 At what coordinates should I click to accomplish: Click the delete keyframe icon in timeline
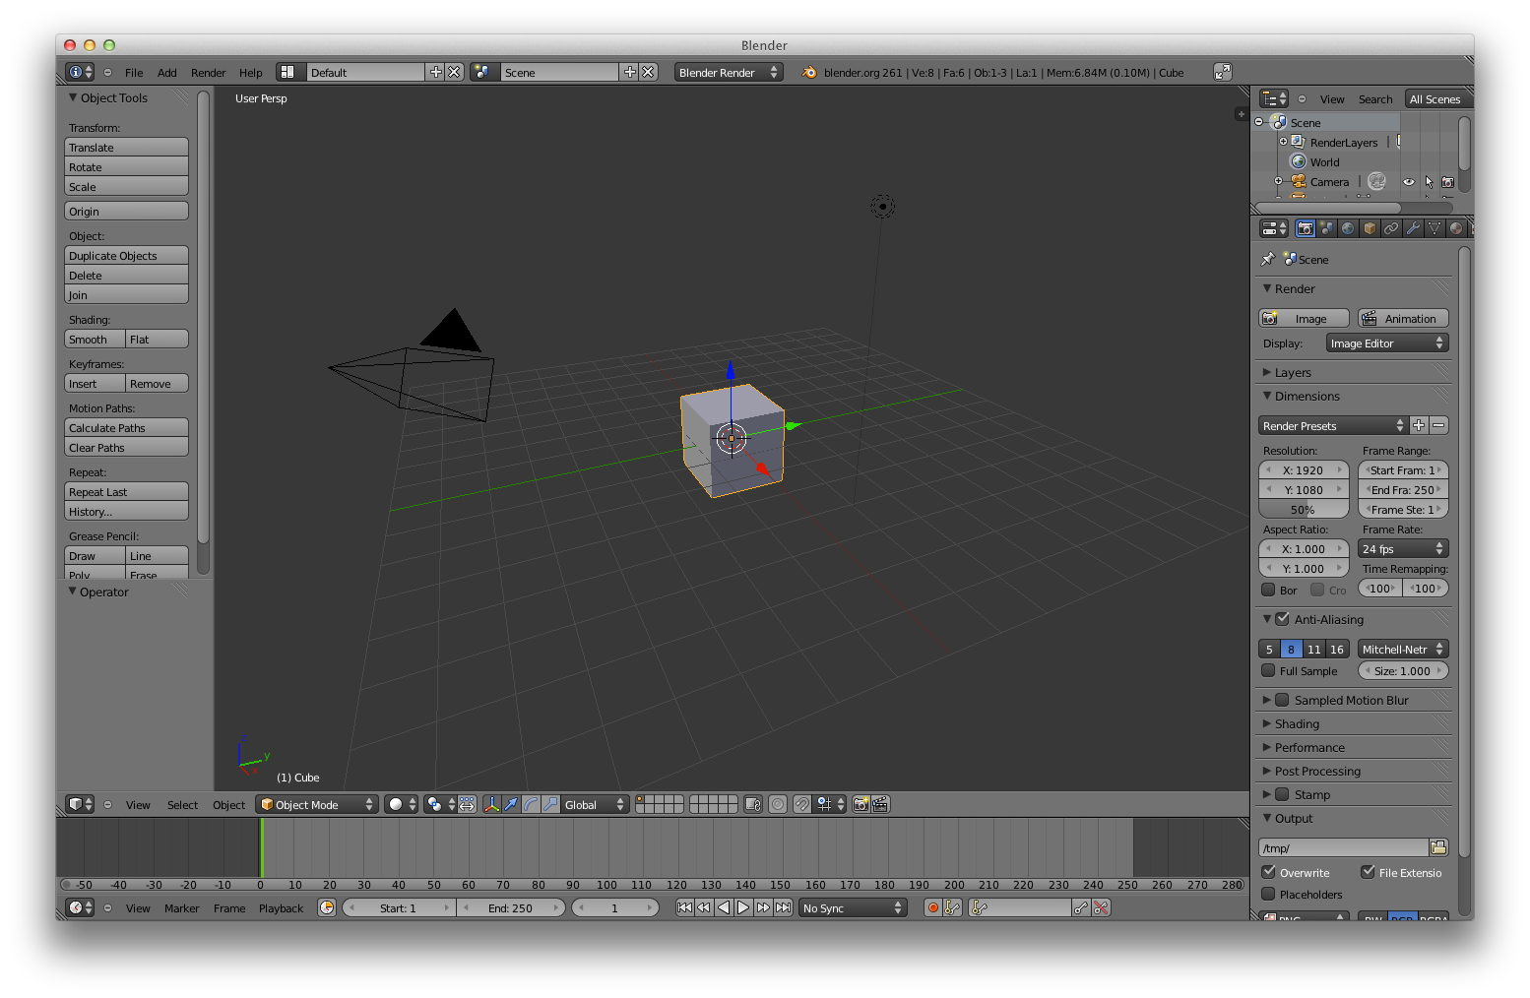coord(1101,907)
